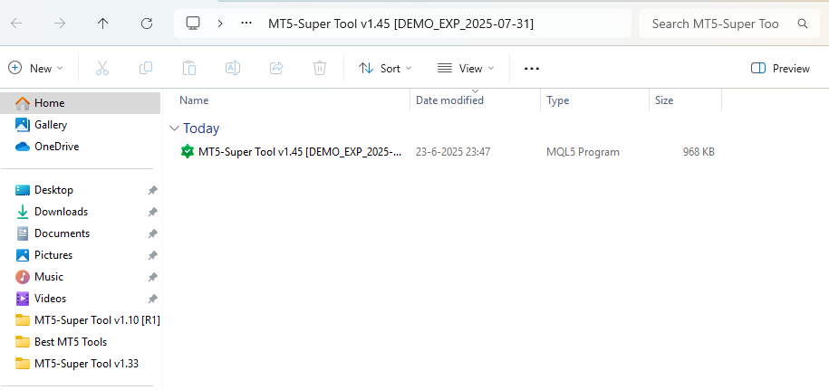The height and width of the screenshot is (390, 829).
Task: Open the See more ellipsis menu
Action: point(531,69)
